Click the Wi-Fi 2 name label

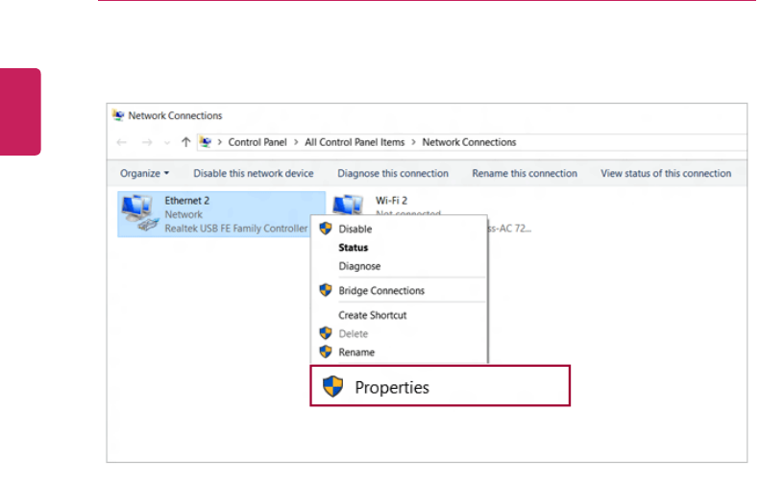[391, 201]
